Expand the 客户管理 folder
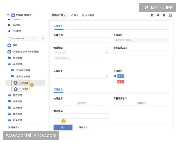 [x=15, y=95]
